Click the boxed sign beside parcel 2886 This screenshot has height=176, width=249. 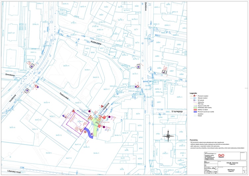click(164, 72)
